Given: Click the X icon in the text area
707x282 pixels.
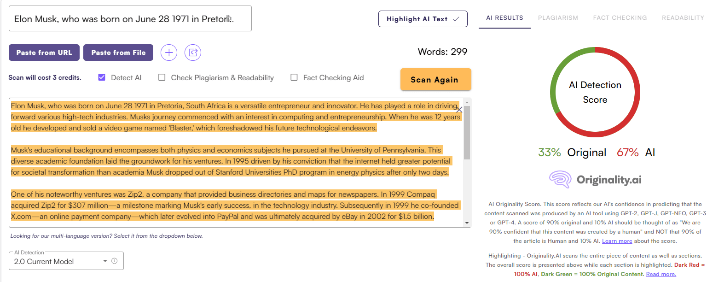Looking at the screenshot, I should (x=459, y=110).
